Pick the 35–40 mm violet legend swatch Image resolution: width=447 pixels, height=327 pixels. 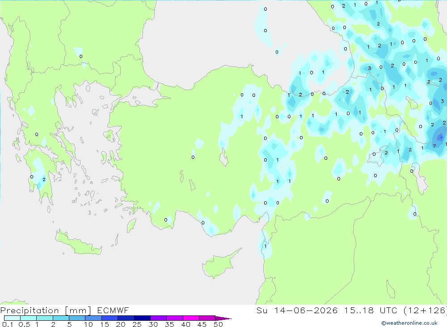174,318
